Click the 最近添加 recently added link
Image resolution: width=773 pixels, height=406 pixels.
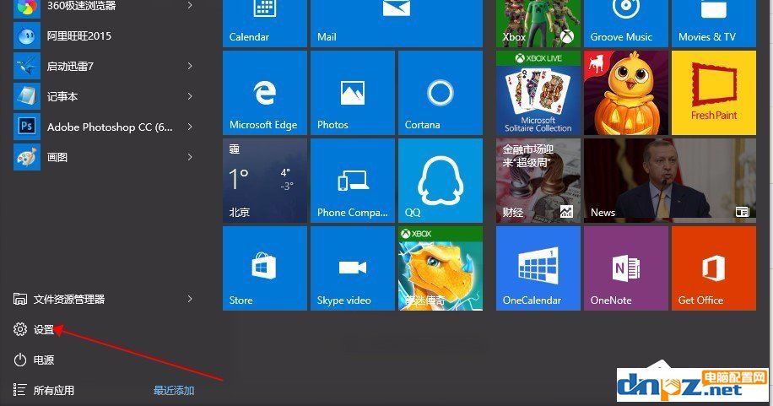[x=174, y=390]
